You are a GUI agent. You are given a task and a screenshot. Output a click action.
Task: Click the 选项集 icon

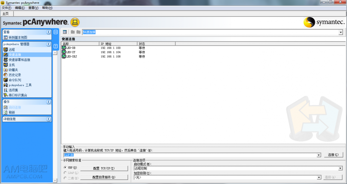coord(5,90)
